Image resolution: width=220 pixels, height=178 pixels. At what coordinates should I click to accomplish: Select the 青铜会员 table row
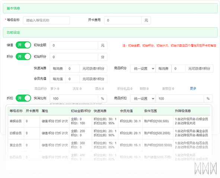(109, 121)
